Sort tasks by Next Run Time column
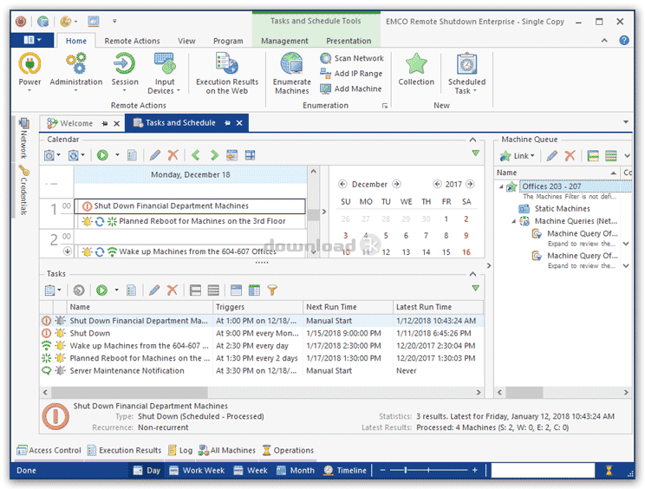The height and width of the screenshot is (489, 645). [x=348, y=307]
